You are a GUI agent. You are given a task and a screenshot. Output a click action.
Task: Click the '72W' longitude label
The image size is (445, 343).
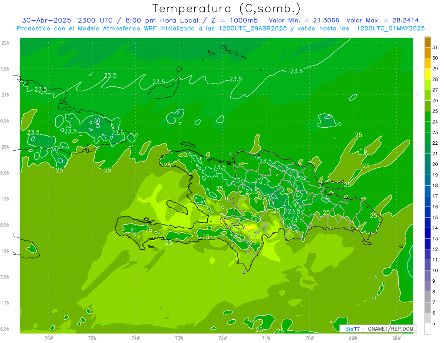coord(222,338)
